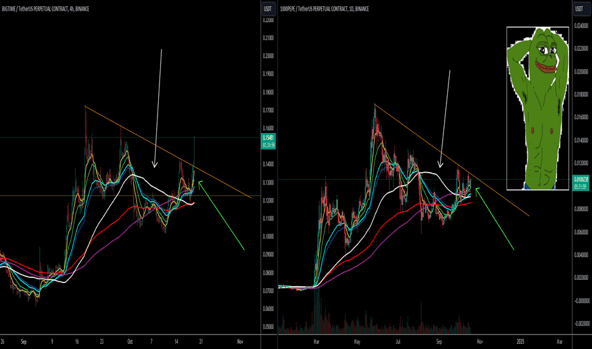Click 0.06000 on BIGTIME price axis

tap(269, 308)
